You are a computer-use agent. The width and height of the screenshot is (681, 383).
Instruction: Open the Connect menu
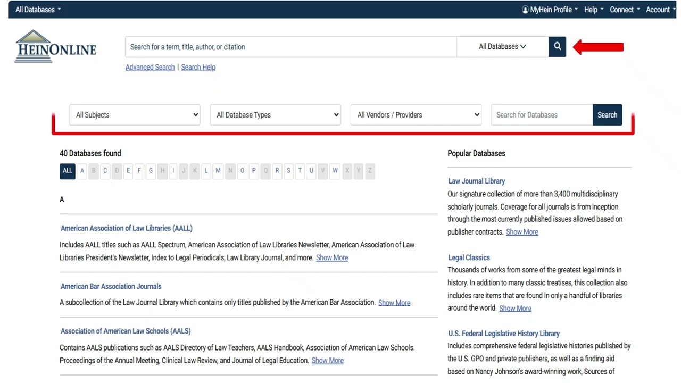click(x=625, y=10)
